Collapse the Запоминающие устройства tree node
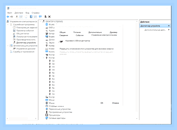 click(x=8, y=46)
